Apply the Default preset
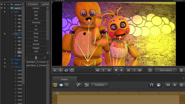The image size is (185, 104). pyautogui.click(x=36, y=8)
